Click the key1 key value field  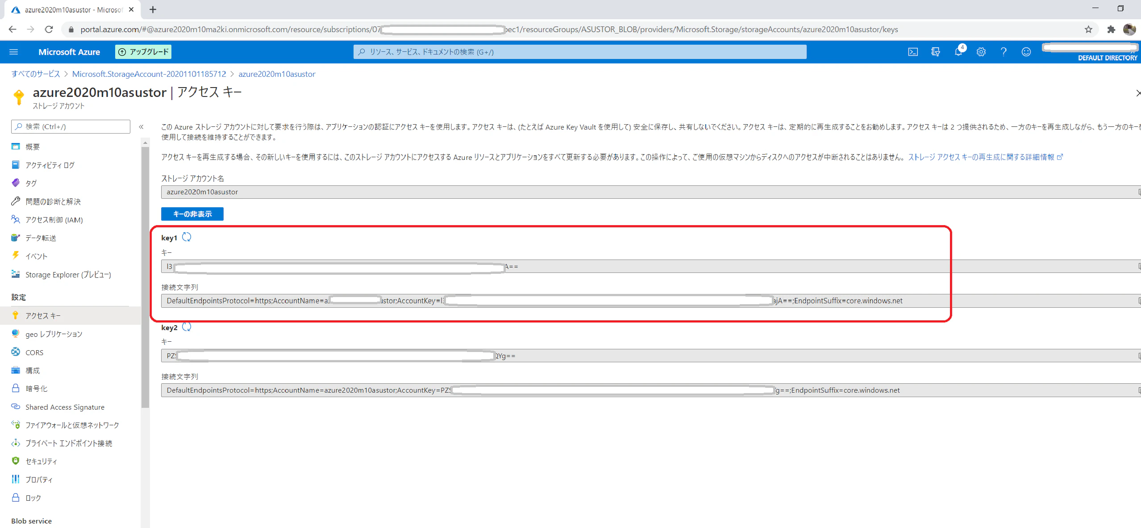pyautogui.click(x=651, y=267)
